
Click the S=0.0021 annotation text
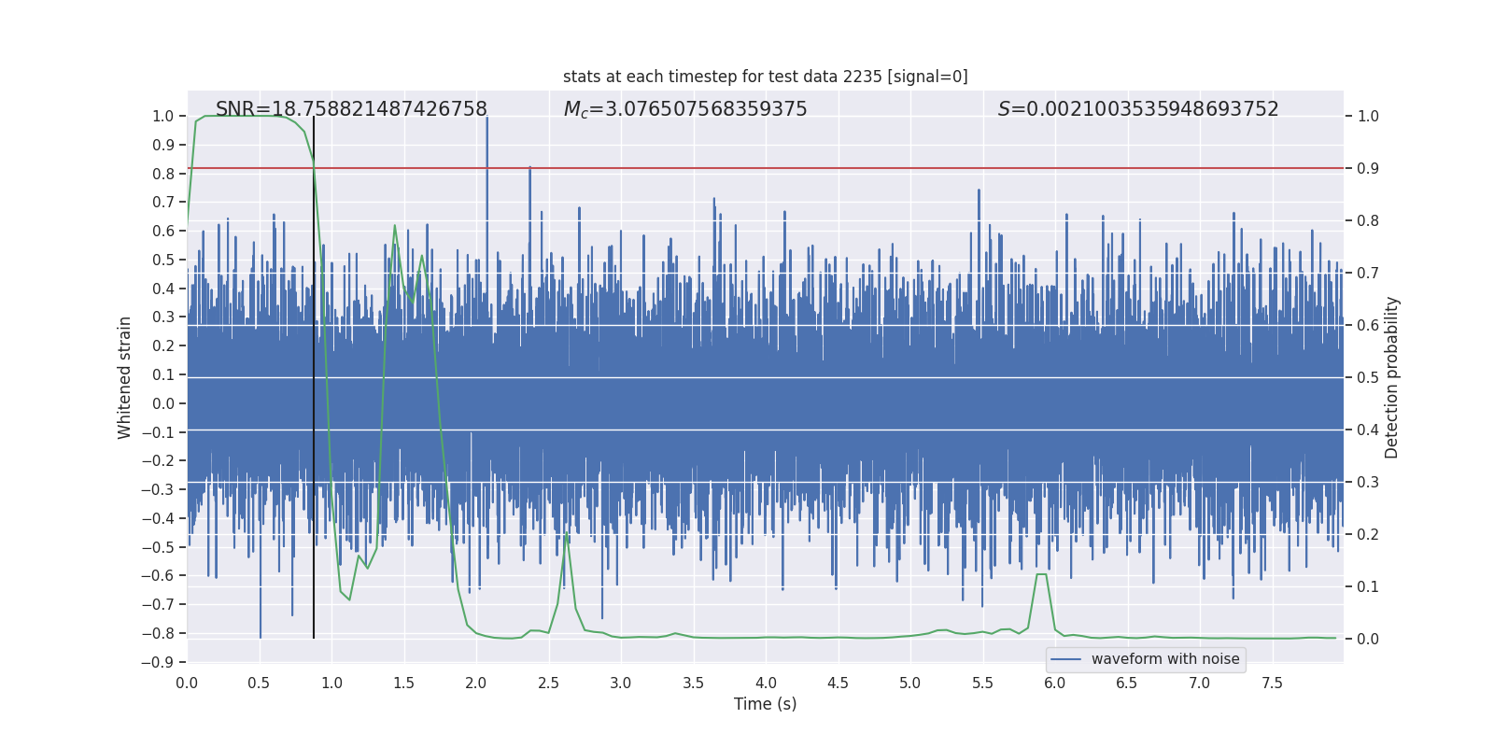[1137, 109]
